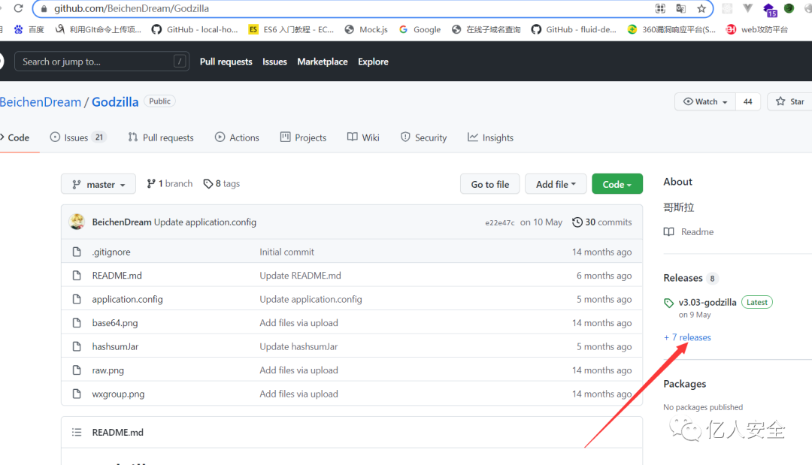Image resolution: width=812 pixels, height=465 pixels.
Task: Click the Watch button
Action: tap(705, 101)
